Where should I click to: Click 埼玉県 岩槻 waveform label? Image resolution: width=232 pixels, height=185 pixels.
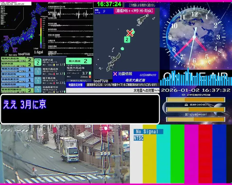pos(52,24)
